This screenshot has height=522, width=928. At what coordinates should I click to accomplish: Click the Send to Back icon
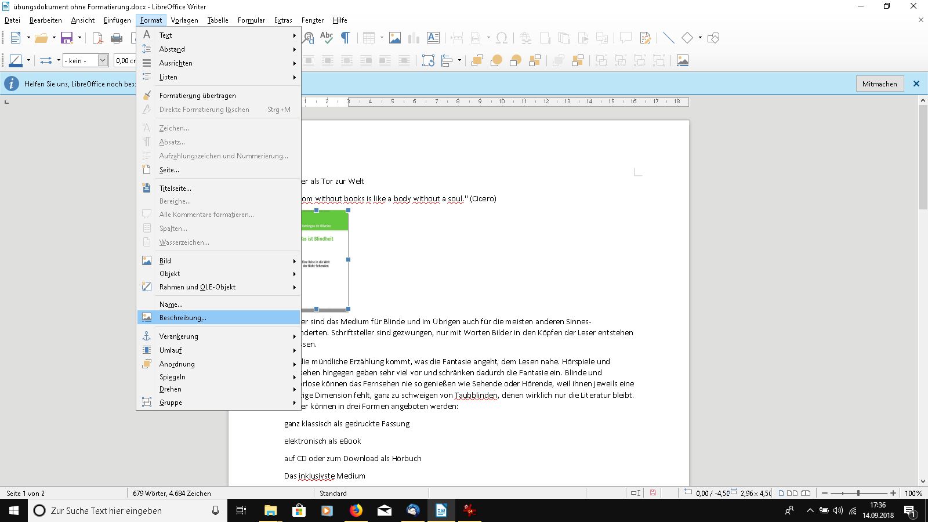click(x=535, y=61)
